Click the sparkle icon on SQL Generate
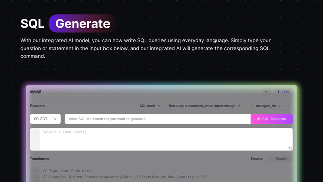 point(259,119)
